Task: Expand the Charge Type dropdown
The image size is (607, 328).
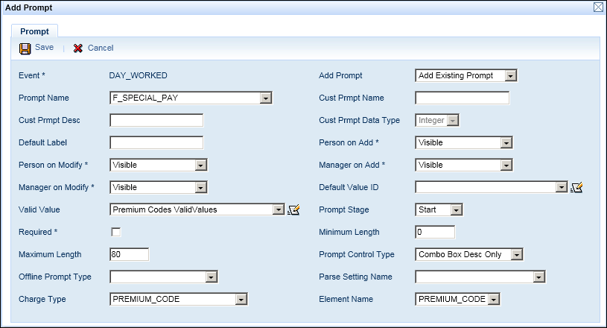Action: pos(241,300)
